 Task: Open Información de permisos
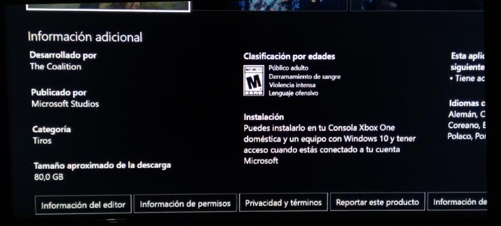coord(185,203)
